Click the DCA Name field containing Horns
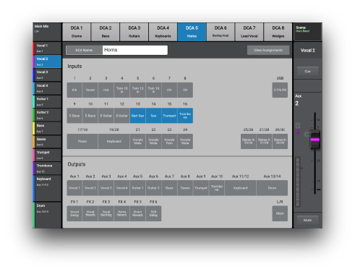 point(135,50)
